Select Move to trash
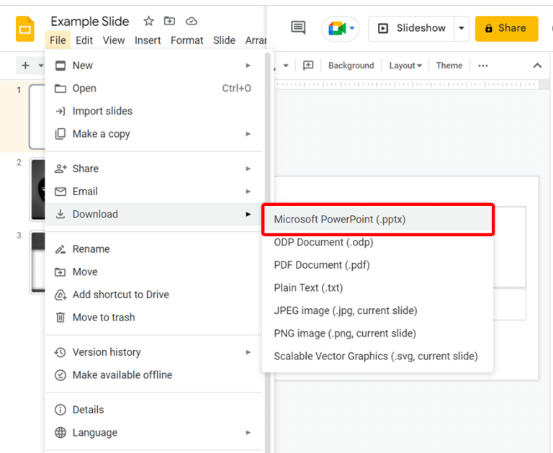The image size is (553, 453). [154, 318]
